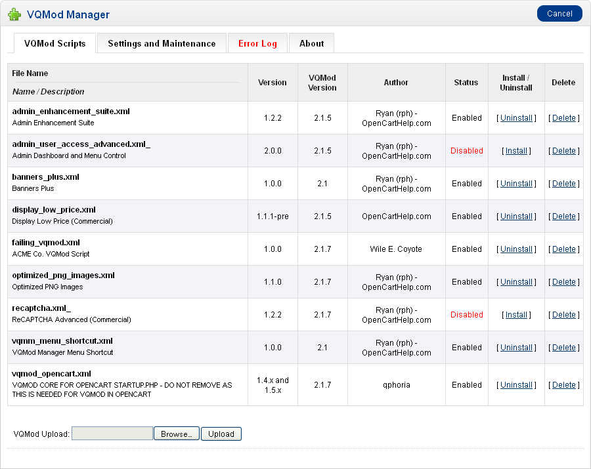Click the qphoria author cell
The width and height of the screenshot is (591, 469).
pyautogui.click(x=396, y=384)
